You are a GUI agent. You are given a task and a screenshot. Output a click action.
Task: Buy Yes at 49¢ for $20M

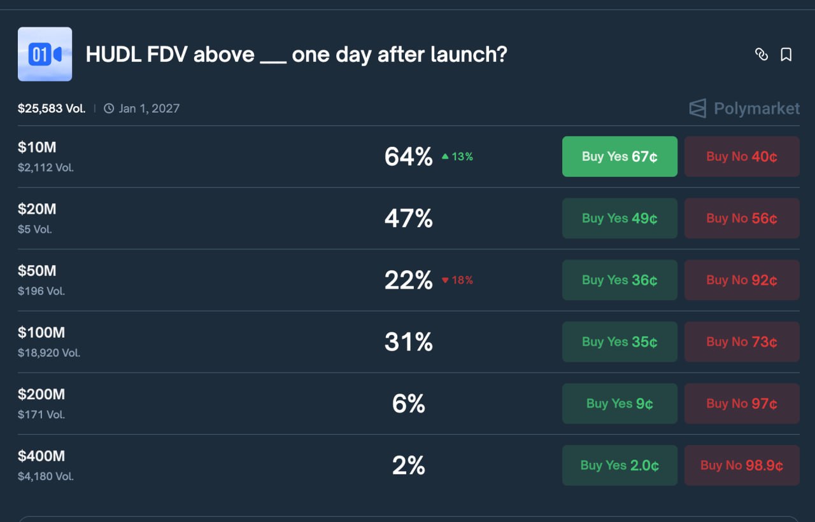620,218
